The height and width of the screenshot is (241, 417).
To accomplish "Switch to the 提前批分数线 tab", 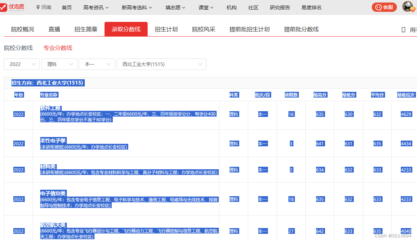I will click(x=301, y=29).
